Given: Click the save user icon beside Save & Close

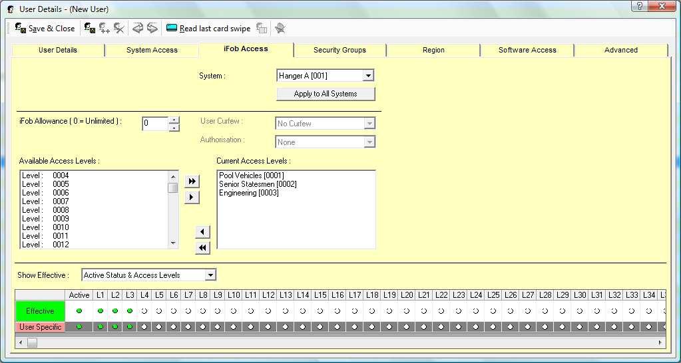Looking at the screenshot, I should tap(89, 29).
